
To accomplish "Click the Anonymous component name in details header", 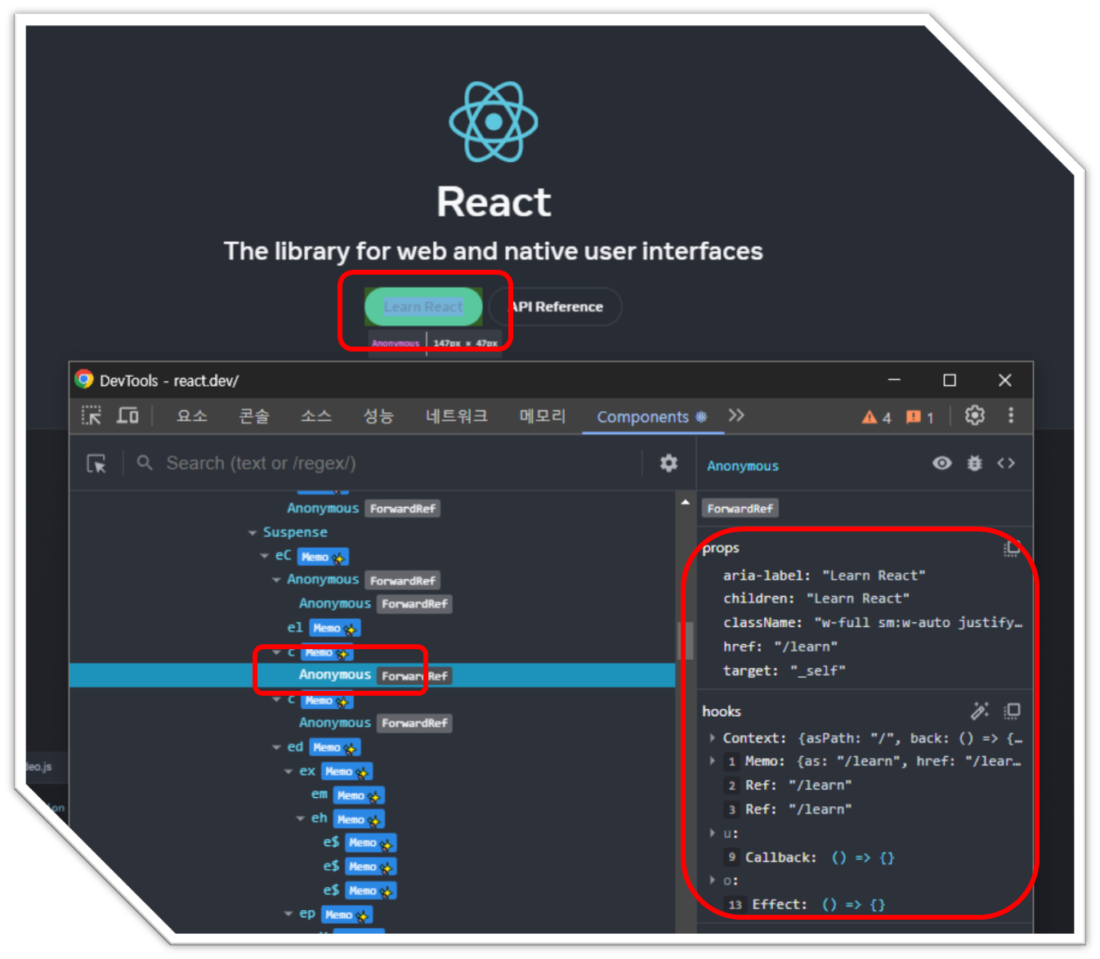I will pyautogui.click(x=743, y=466).
